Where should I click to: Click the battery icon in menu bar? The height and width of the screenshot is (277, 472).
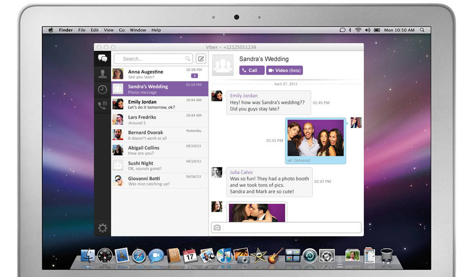coord(377,30)
